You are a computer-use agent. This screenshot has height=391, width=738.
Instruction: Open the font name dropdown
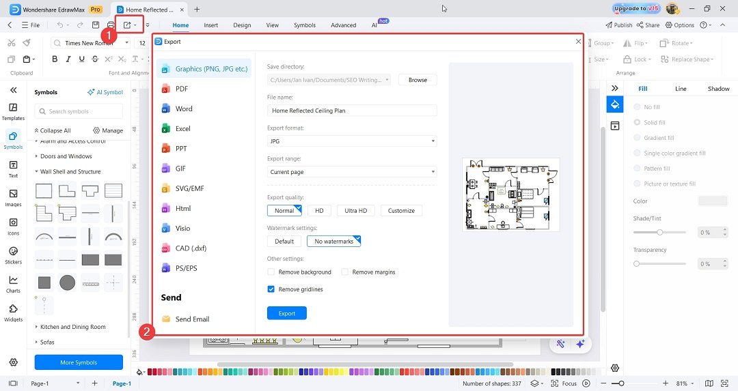coord(126,43)
